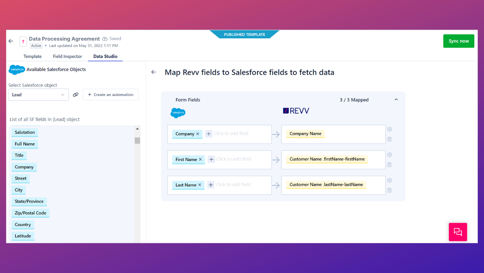Click the link icon beside the Lead dropdown
The image size is (484, 273).
75,94
